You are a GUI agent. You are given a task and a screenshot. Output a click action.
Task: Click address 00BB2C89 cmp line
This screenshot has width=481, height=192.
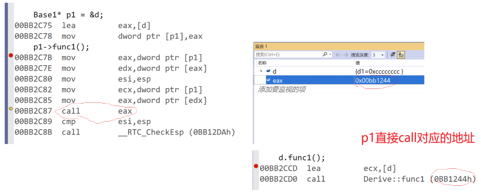click(82, 122)
